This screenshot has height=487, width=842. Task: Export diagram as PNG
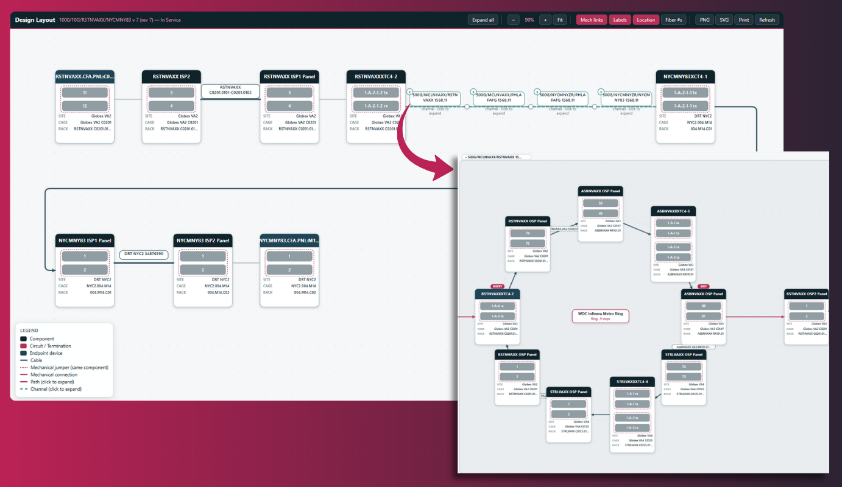704,20
